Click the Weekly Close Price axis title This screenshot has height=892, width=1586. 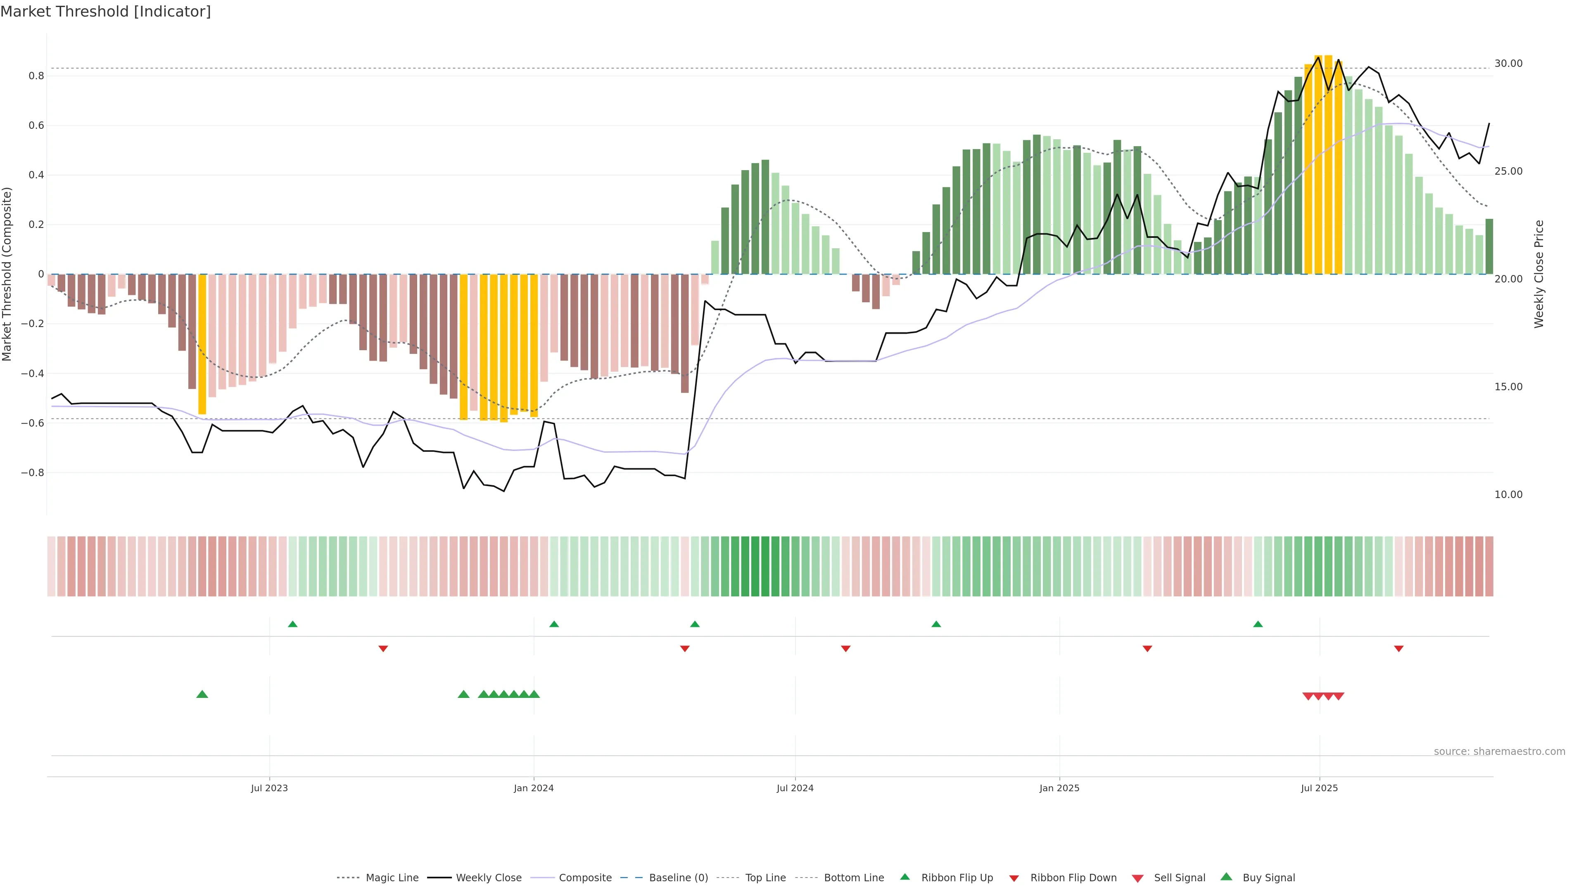click(1539, 274)
